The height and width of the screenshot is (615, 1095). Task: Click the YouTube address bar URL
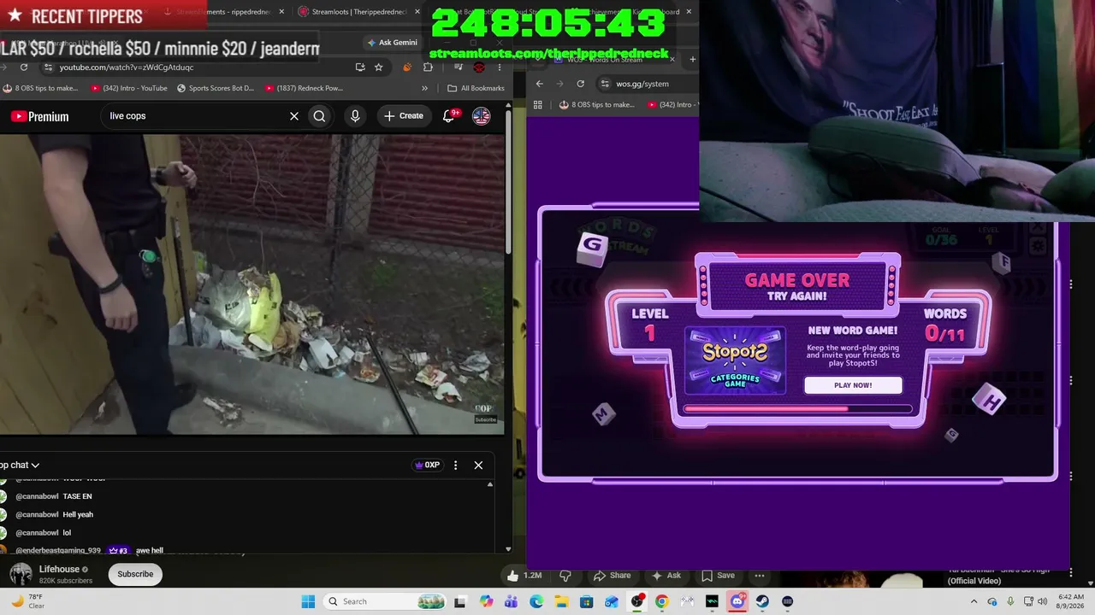[127, 67]
